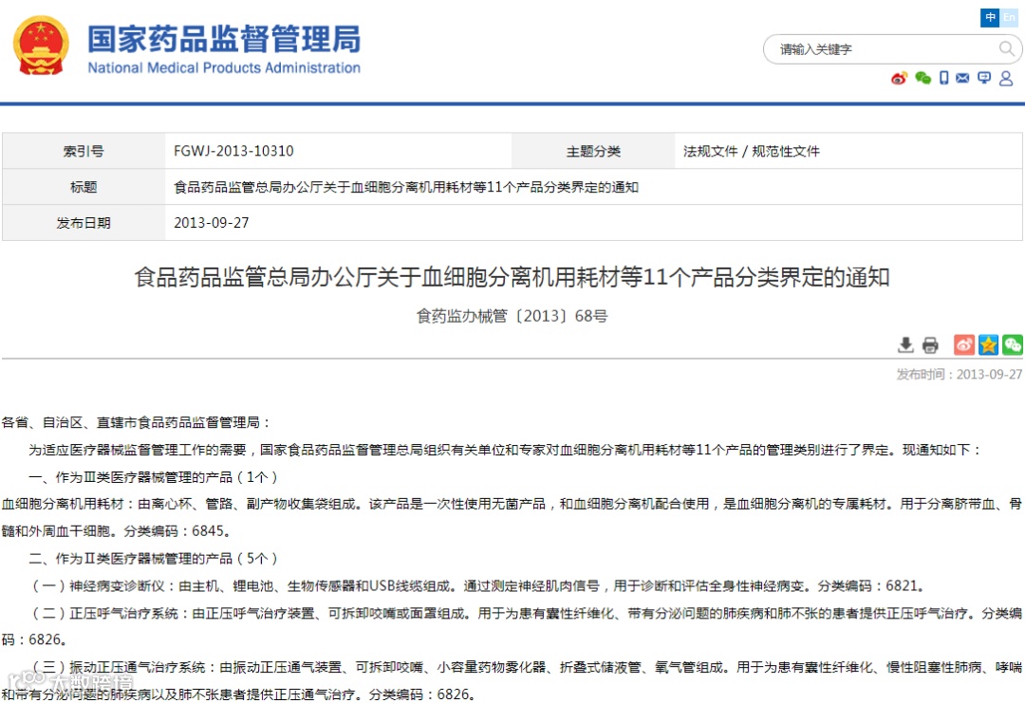Share the article to WeChat
The image size is (1025, 703).
click(1012, 344)
